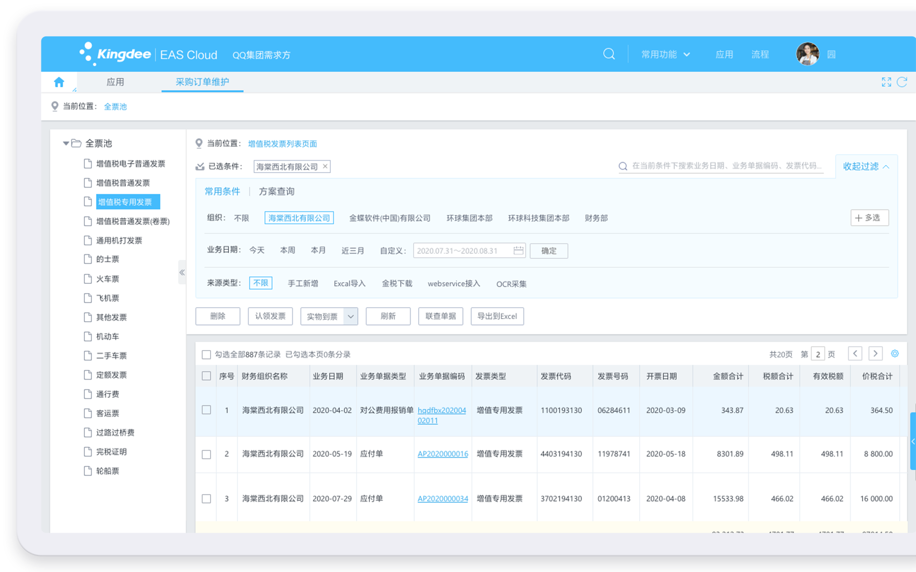Viewport: 916px width, 572px height.
Task: Check the select all 887 records box
Action: tap(206, 355)
